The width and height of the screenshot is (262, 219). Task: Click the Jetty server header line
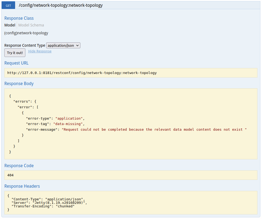click(49, 203)
